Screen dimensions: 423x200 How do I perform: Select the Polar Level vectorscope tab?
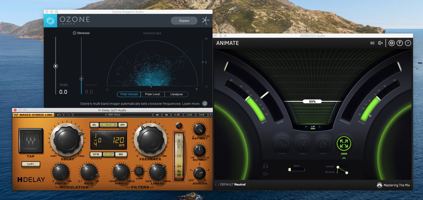(x=152, y=94)
